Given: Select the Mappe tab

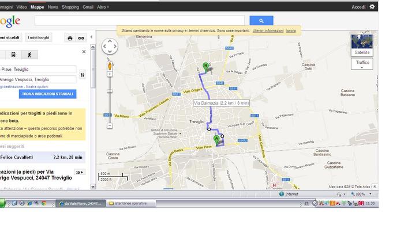Looking at the screenshot, I should [38, 7].
